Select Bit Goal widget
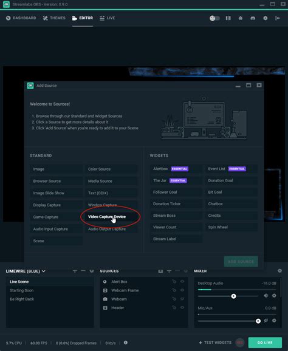The height and width of the screenshot is (351, 288). click(231, 192)
